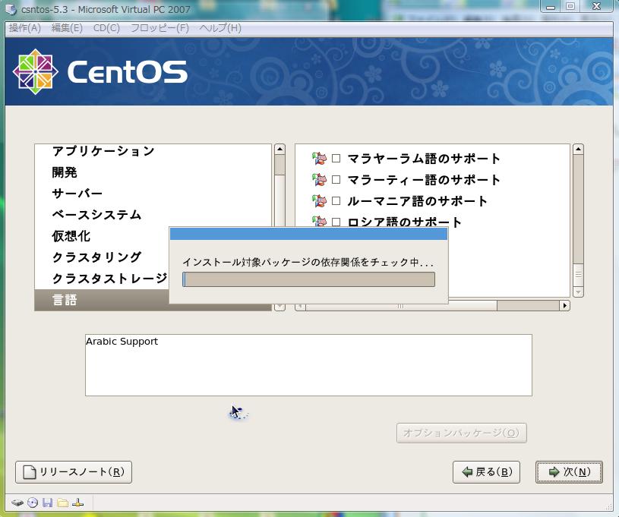The image size is (619, 517).
Task: Click the CD drive status icon
Action: (x=33, y=503)
